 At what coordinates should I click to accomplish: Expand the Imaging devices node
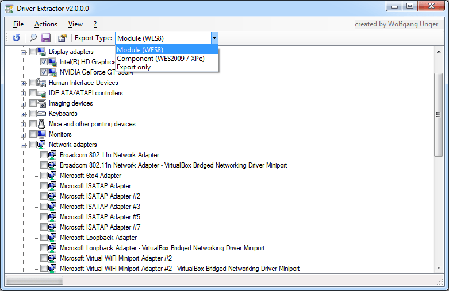pos(23,104)
